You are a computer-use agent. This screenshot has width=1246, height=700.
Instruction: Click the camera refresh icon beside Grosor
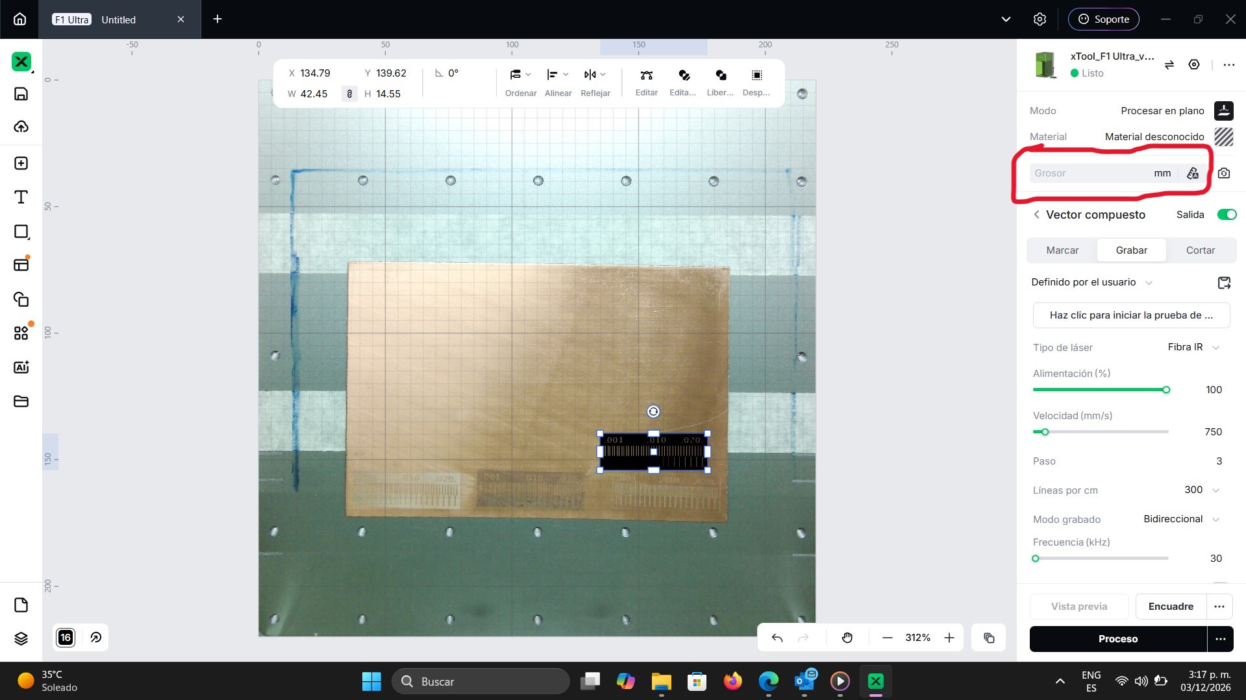(1224, 173)
